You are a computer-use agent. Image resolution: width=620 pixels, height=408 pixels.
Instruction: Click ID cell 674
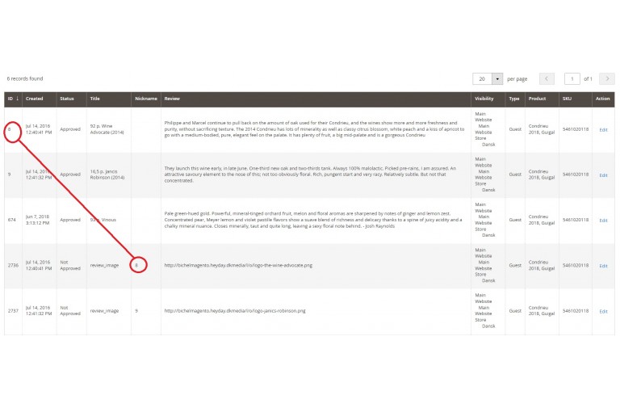[x=12, y=220]
